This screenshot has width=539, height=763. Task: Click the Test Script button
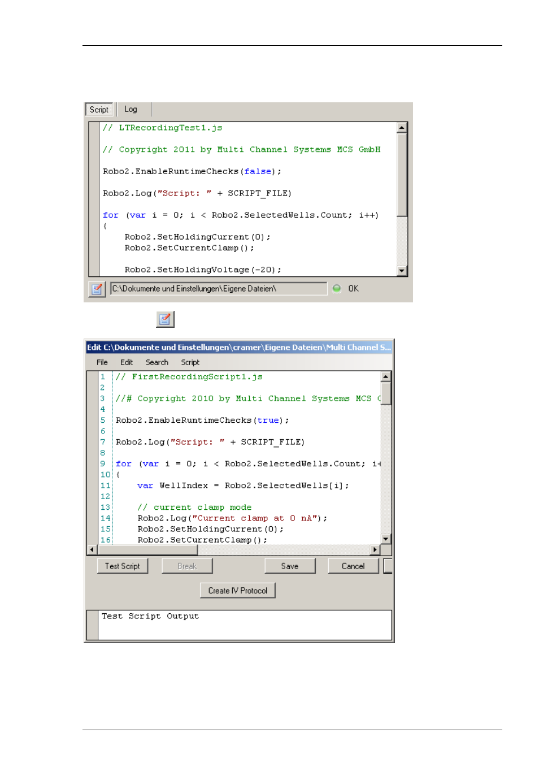[x=123, y=566]
